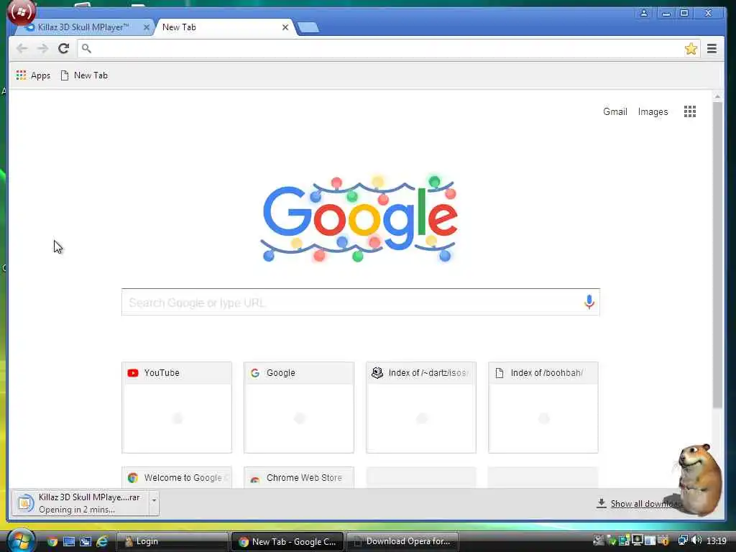
Task: Open the Windows Start orb
Action: (x=20, y=540)
